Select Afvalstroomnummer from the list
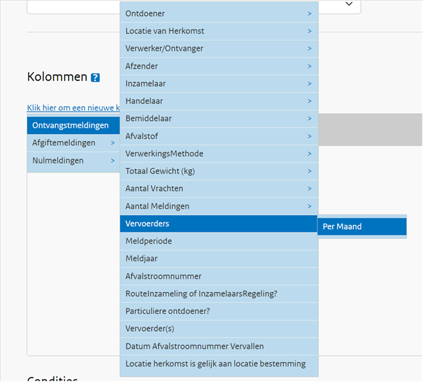Viewport: 423px width, 382px height. pos(218,276)
